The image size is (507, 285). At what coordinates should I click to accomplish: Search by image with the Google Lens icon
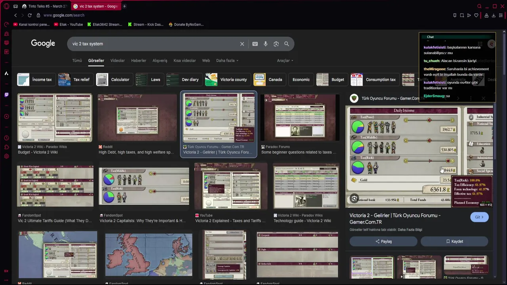[276, 44]
